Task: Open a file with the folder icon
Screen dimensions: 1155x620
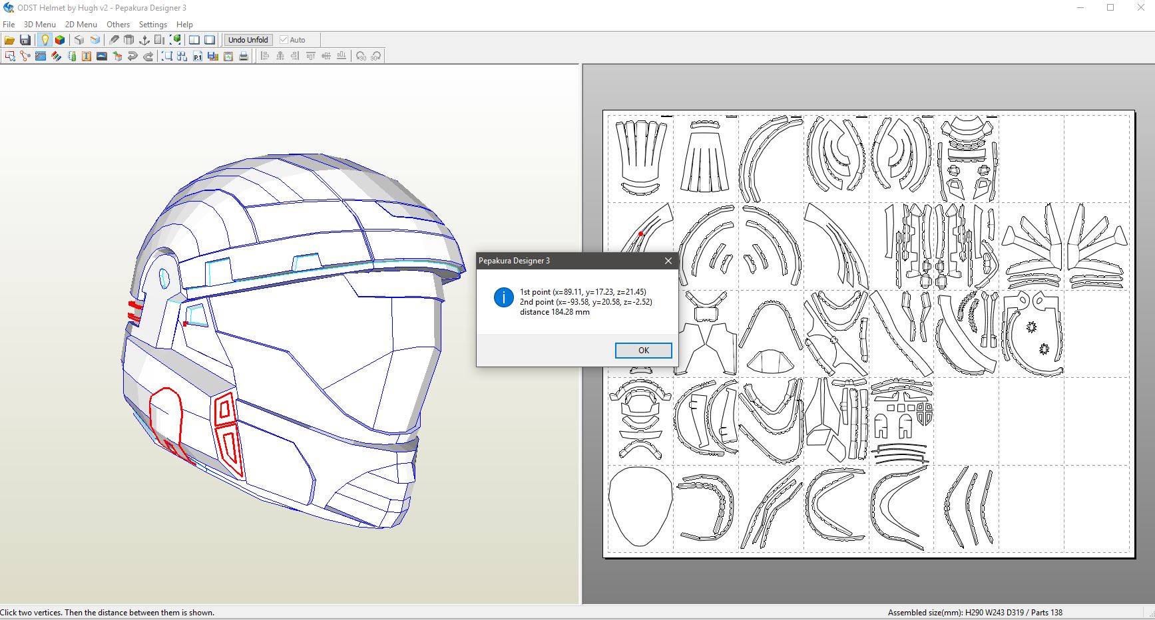Action: point(9,40)
